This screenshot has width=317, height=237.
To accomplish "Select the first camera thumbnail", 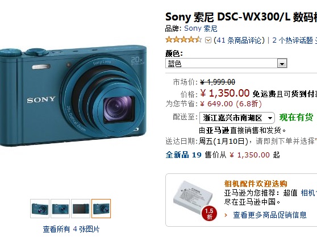I will pyautogui.click(x=40, y=209).
